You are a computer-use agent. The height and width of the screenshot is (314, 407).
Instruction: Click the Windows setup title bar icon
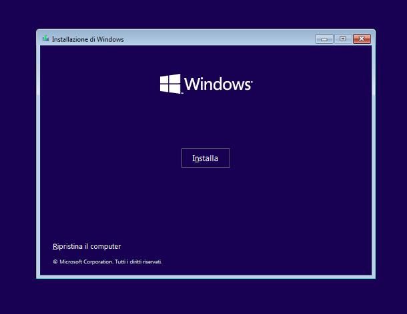46,39
